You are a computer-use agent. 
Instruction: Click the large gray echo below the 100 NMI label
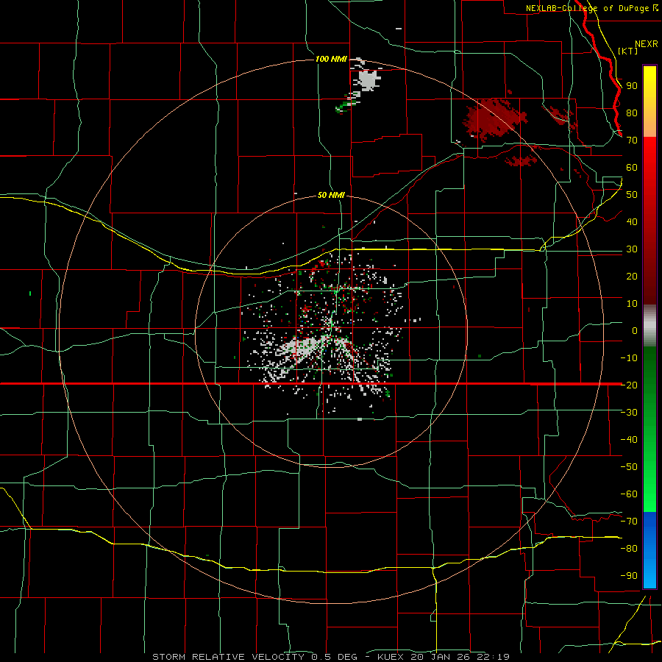pyautogui.click(x=369, y=79)
